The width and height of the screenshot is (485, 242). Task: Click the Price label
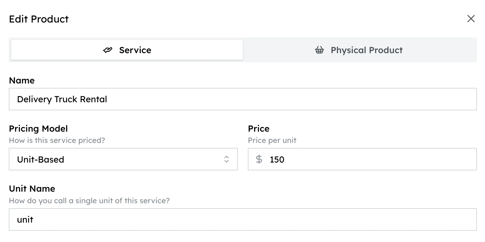pos(259,129)
